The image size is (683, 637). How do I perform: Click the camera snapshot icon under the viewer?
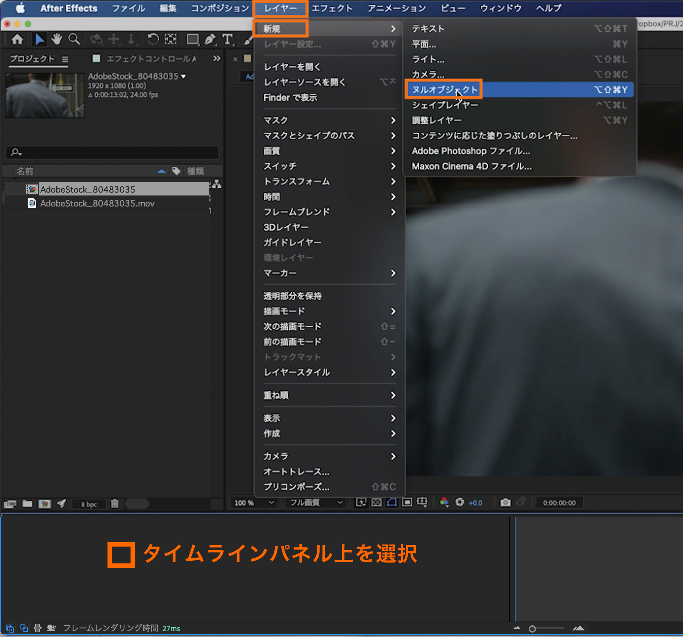[505, 502]
